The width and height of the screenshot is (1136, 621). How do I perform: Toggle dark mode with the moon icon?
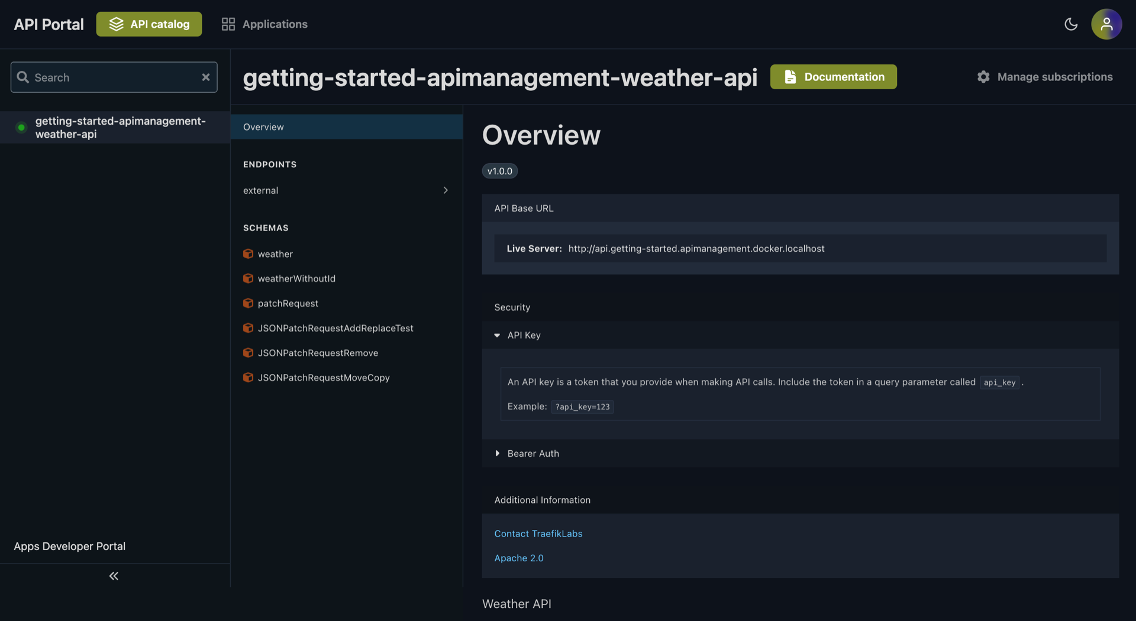(1071, 24)
